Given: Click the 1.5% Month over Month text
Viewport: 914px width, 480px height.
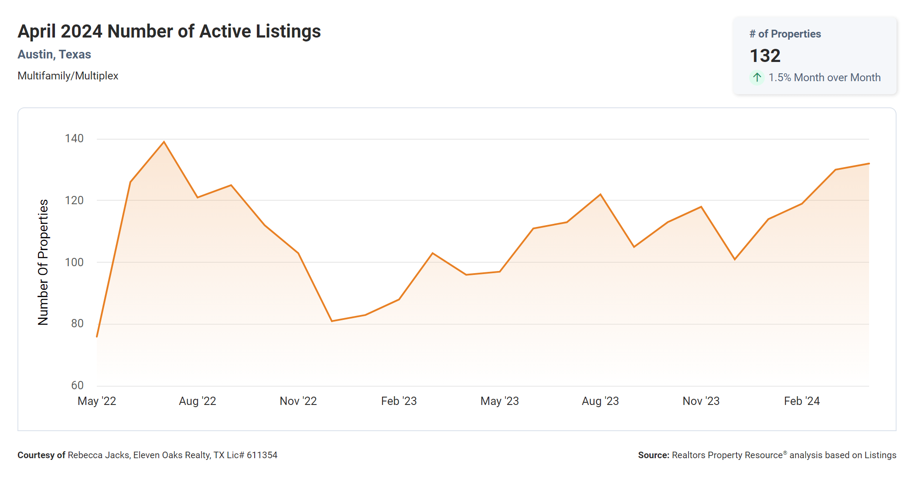Looking at the screenshot, I should pyautogui.click(x=824, y=78).
